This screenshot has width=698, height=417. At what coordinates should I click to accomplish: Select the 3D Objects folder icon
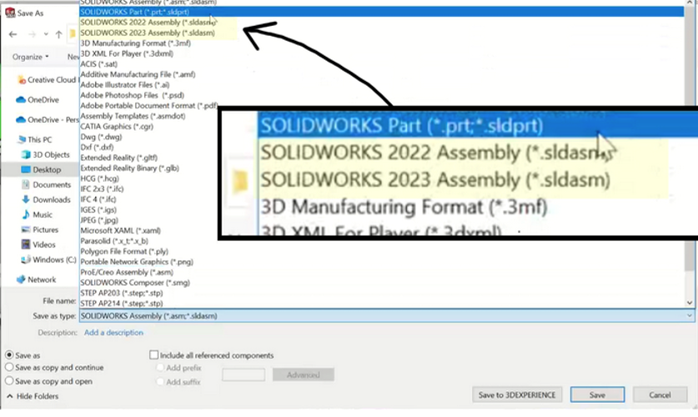[27, 154]
